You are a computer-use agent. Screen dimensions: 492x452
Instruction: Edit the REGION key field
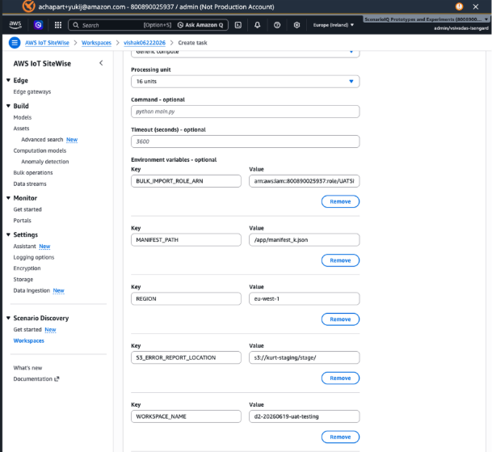186,298
